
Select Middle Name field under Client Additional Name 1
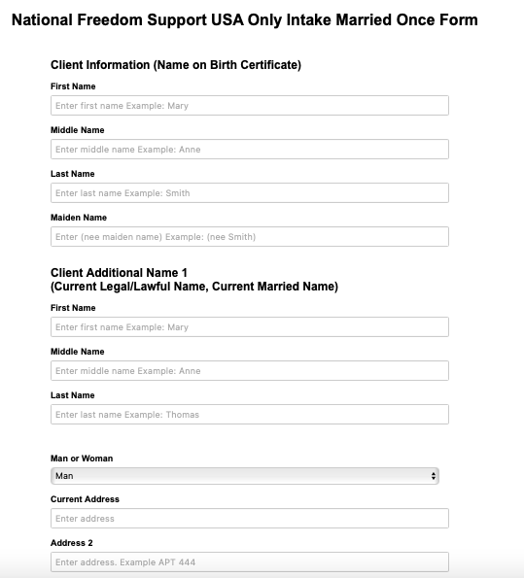(x=250, y=371)
